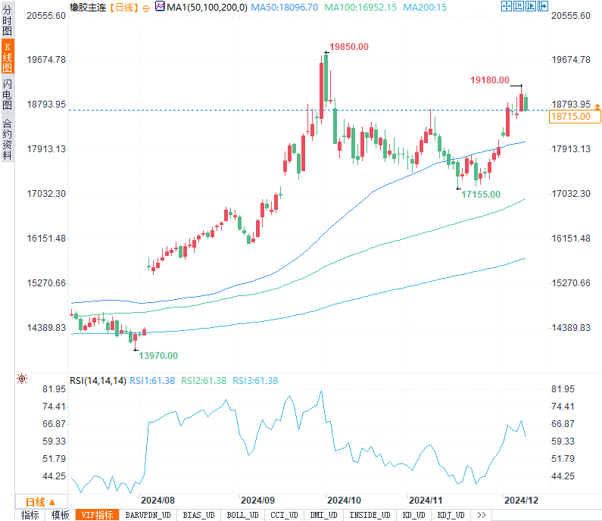This screenshot has width=602, height=521.
Task: Expand more indicators with >> button
Action: click(x=481, y=515)
